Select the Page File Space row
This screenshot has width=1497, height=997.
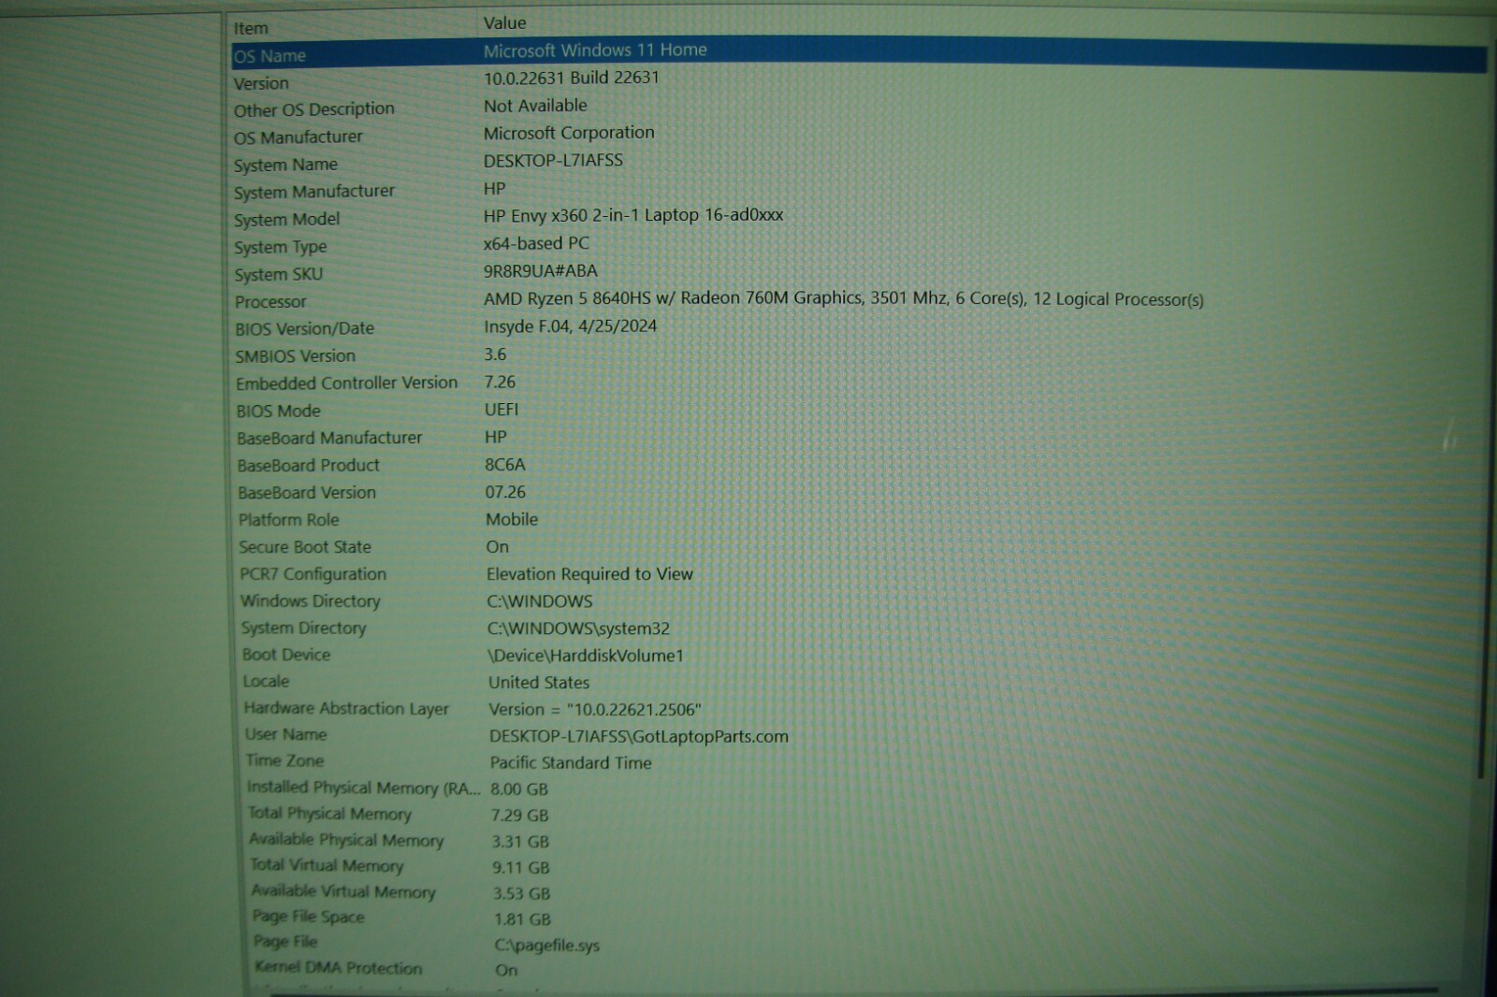[x=859, y=918]
